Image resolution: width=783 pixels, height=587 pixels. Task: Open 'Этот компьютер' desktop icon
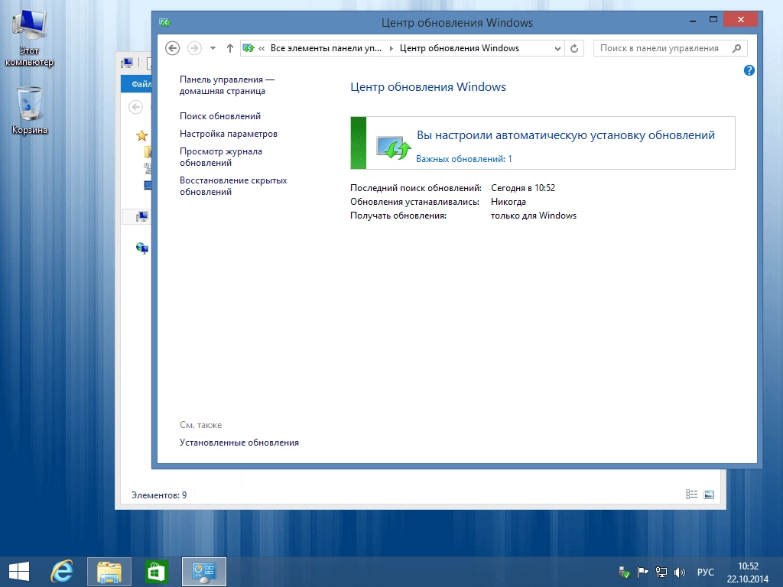[x=29, y=39]
